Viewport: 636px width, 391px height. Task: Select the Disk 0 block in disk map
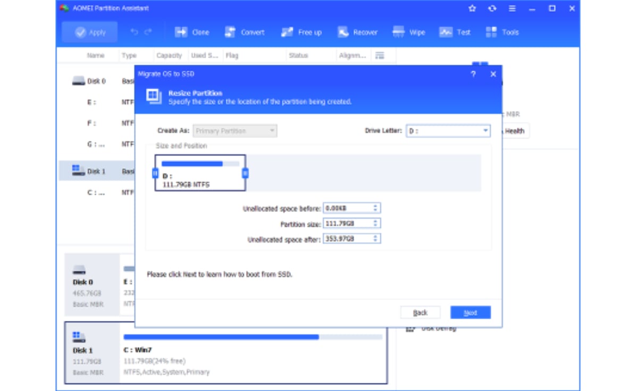click(91, 285)
